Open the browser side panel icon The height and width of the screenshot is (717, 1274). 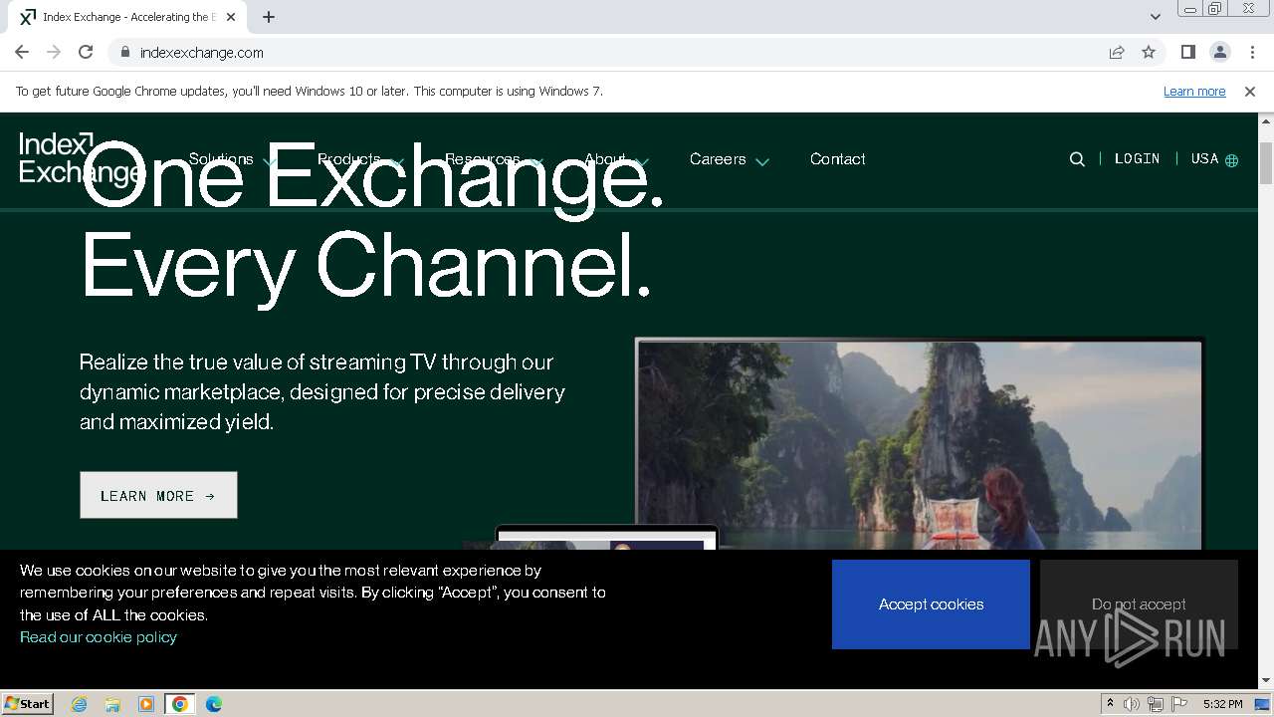click(x=1188, y=52)
